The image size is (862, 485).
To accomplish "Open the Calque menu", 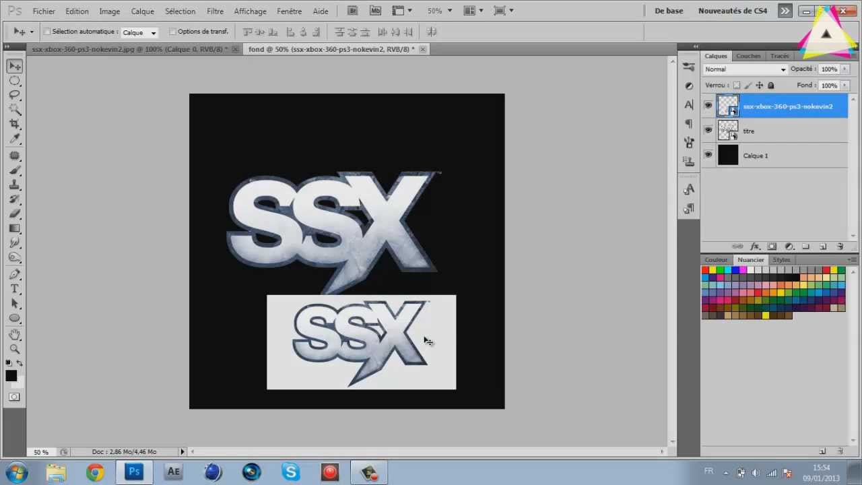I will tap(143, 11).
